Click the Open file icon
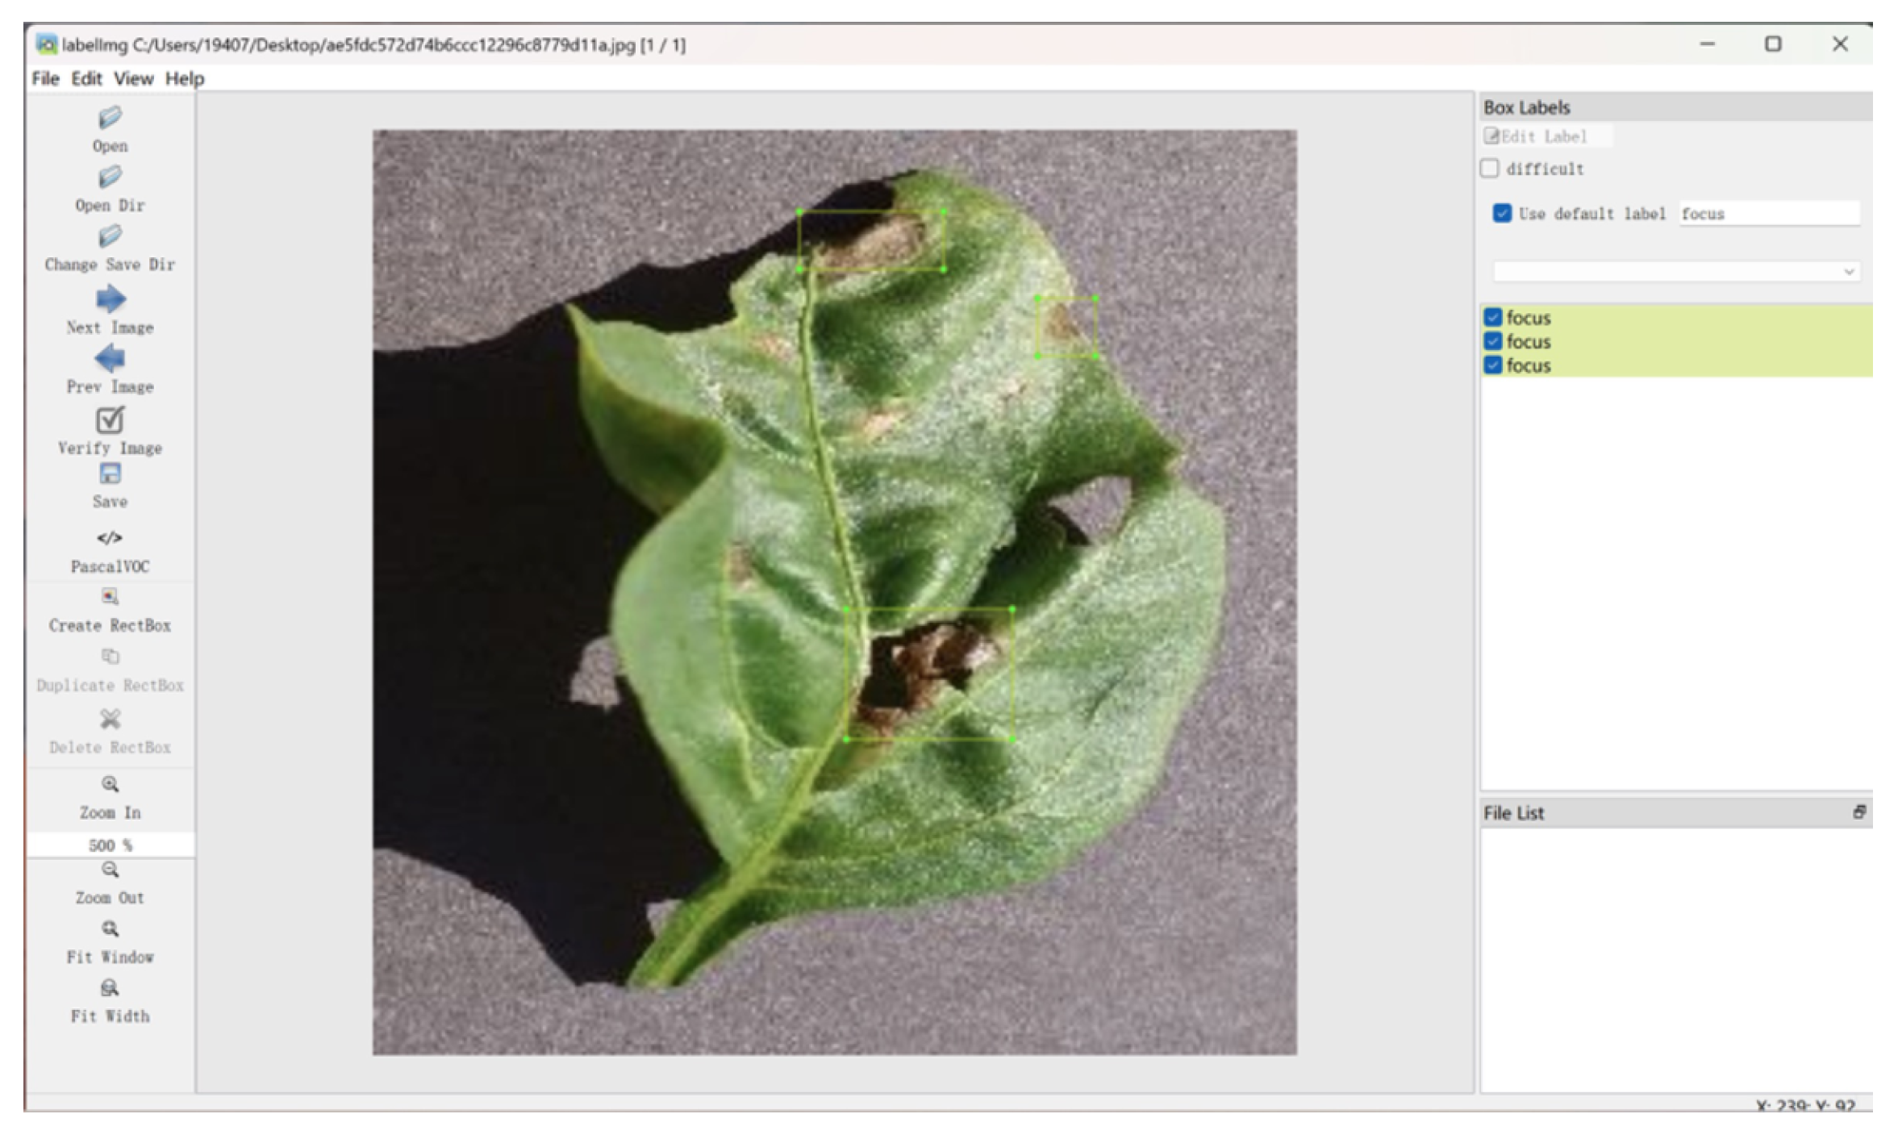This screenshot has height=1135, width=1898. [110, 119]
